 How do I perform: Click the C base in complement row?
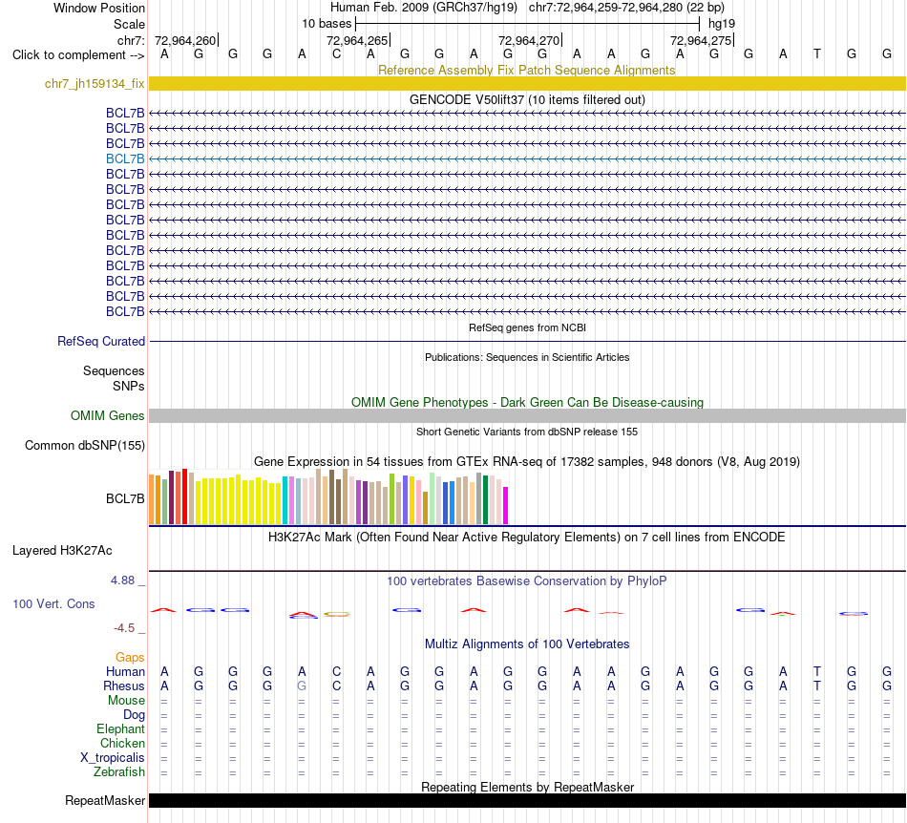click(x=336, y=54)
